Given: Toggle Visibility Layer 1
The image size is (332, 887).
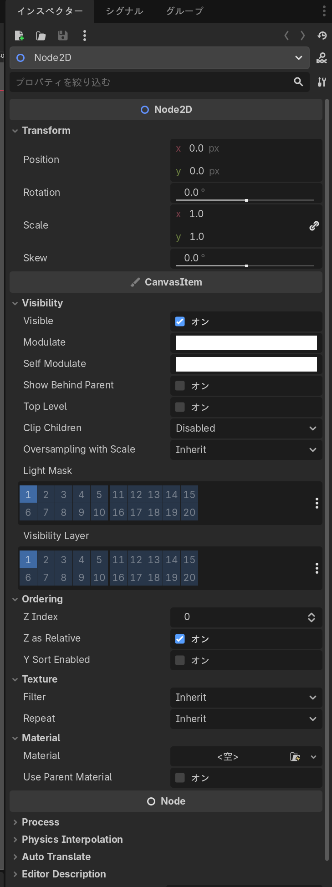Looking at the screenshot, I should (28, 560).
